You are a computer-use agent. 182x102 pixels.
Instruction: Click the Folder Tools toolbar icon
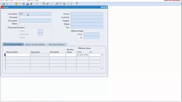pyautogui.click(x=71, y=4)
